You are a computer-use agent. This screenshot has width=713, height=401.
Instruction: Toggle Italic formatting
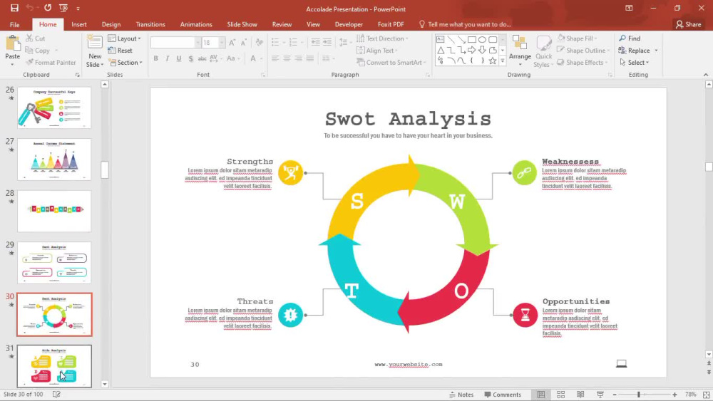tap(168, 58)
